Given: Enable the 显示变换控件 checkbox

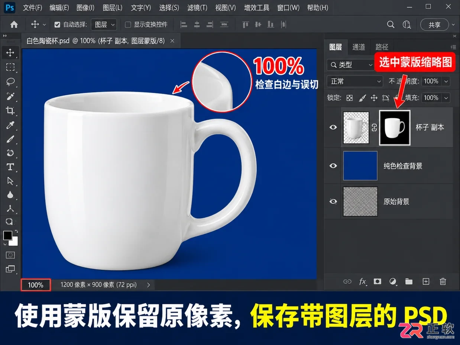Looking at the screenshot, I should point(128,25).
